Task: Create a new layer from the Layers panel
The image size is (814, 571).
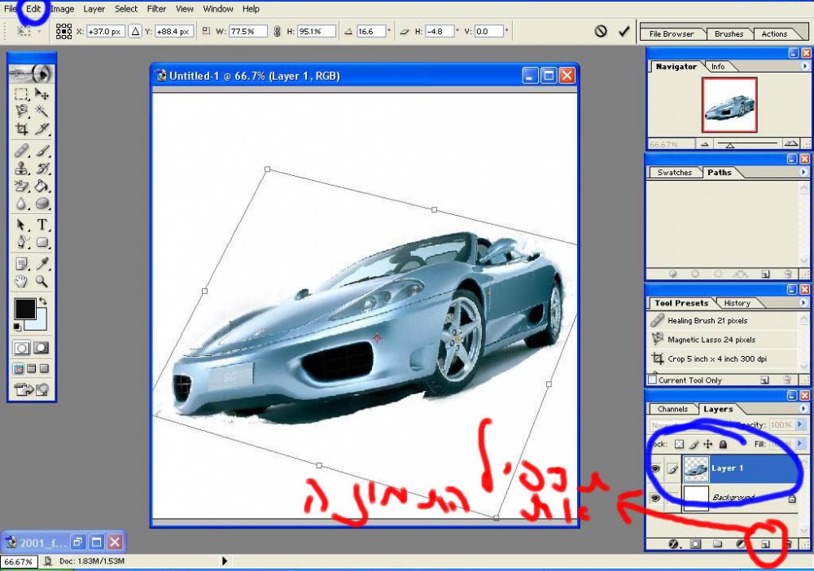Action: point(765,544)
